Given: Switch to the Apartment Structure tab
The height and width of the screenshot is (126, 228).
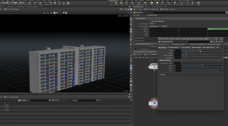Looking at the screenshot, I should point(173,48).
